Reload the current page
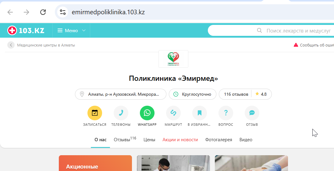The image size is (334, 171). 43,12
